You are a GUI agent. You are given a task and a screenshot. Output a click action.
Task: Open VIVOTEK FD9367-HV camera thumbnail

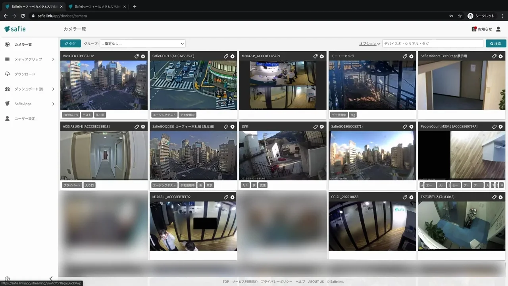[104, 85]
